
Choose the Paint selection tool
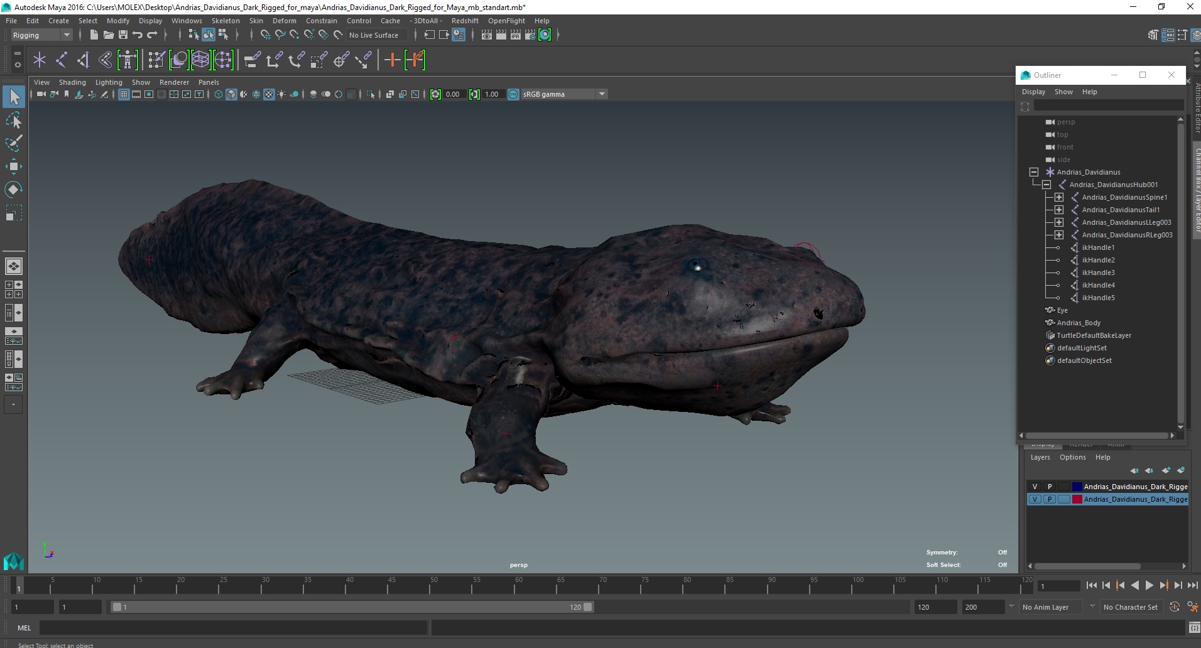point(14,143)
